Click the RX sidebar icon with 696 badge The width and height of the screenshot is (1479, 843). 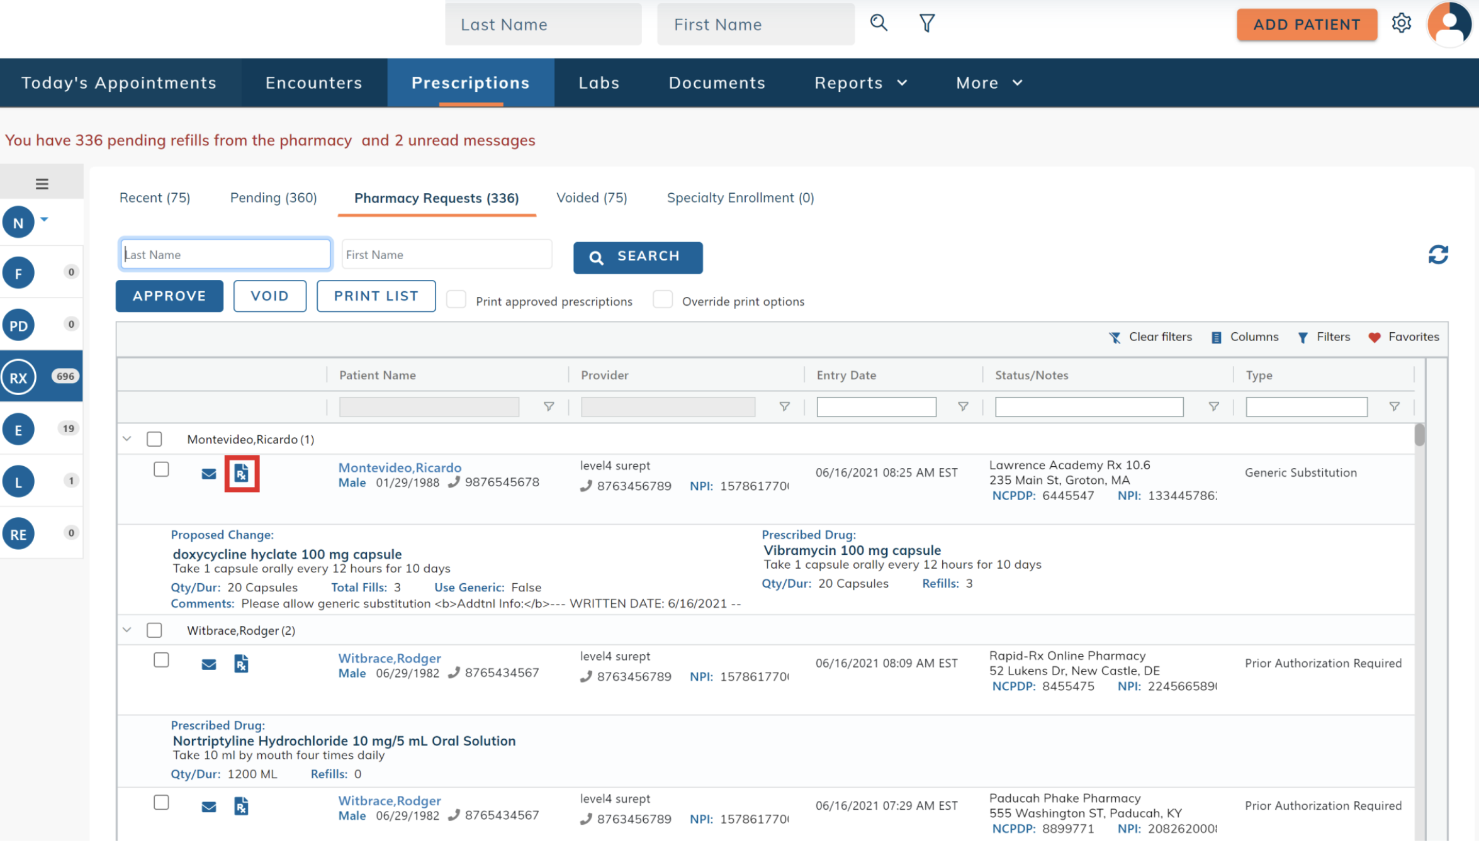(x=19, y=377)
